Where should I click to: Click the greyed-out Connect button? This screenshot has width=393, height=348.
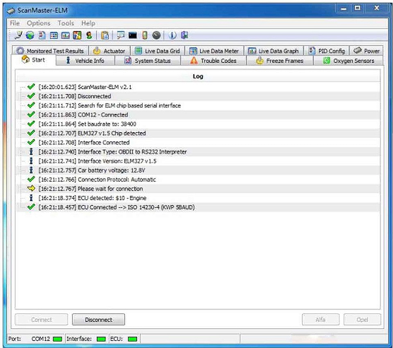click(x=41, y=319)
